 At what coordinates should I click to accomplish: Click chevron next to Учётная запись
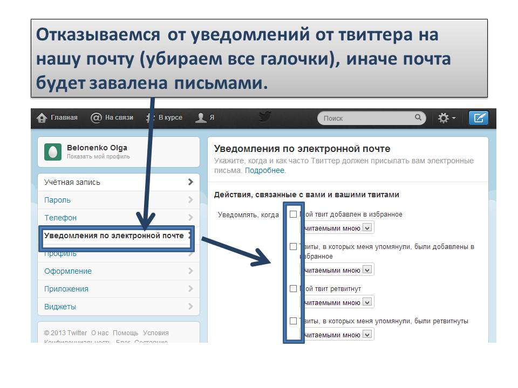(x=190, y=182)
